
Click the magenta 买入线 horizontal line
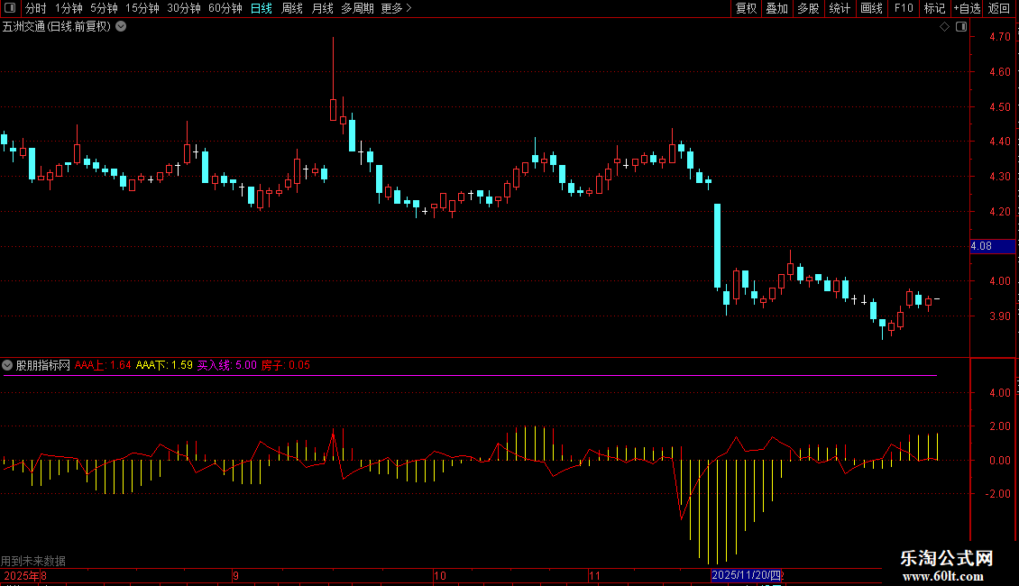point(470,376)
